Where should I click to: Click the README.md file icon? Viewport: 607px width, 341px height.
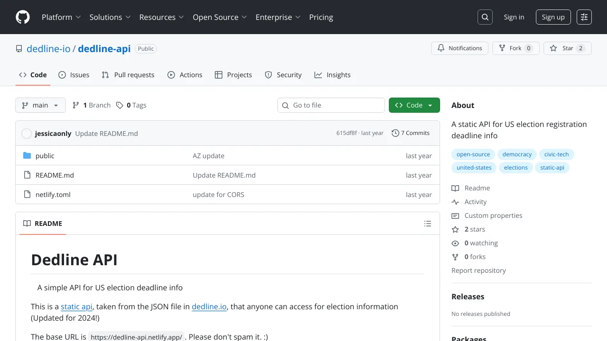point(27,175)
